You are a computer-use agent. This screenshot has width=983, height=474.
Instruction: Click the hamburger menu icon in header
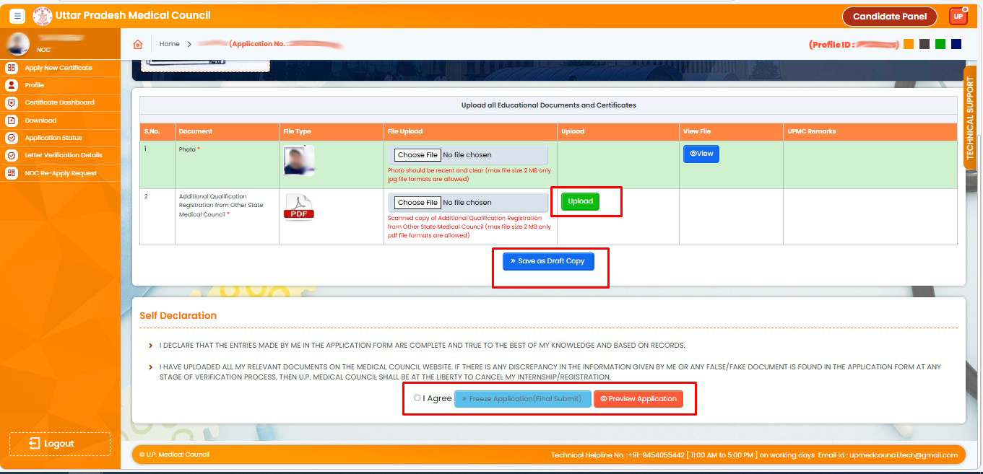pyautogui.click(x=17, y=16)
